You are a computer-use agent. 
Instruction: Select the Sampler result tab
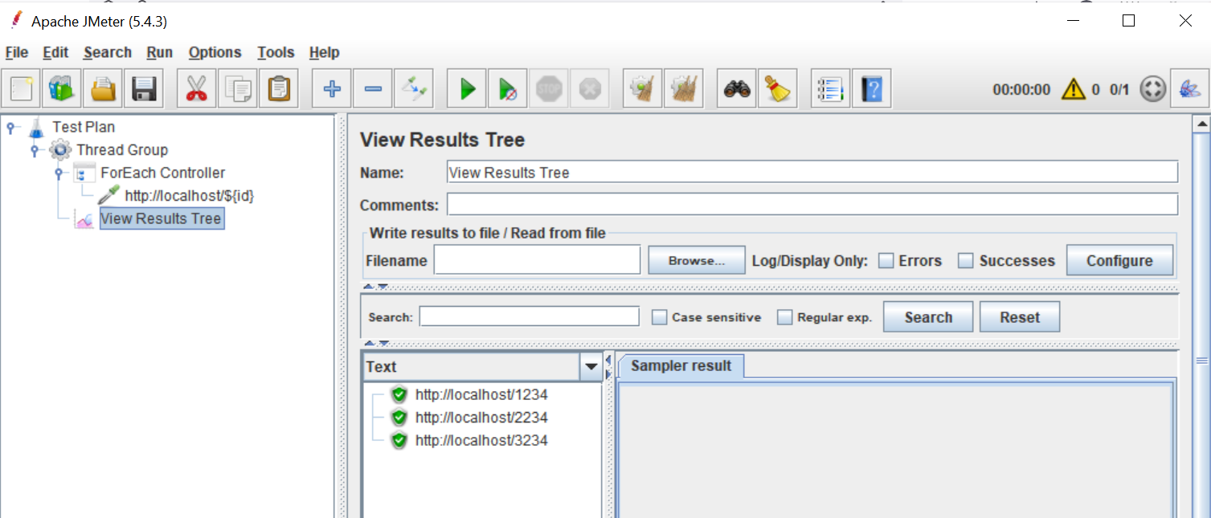point(681,366)
